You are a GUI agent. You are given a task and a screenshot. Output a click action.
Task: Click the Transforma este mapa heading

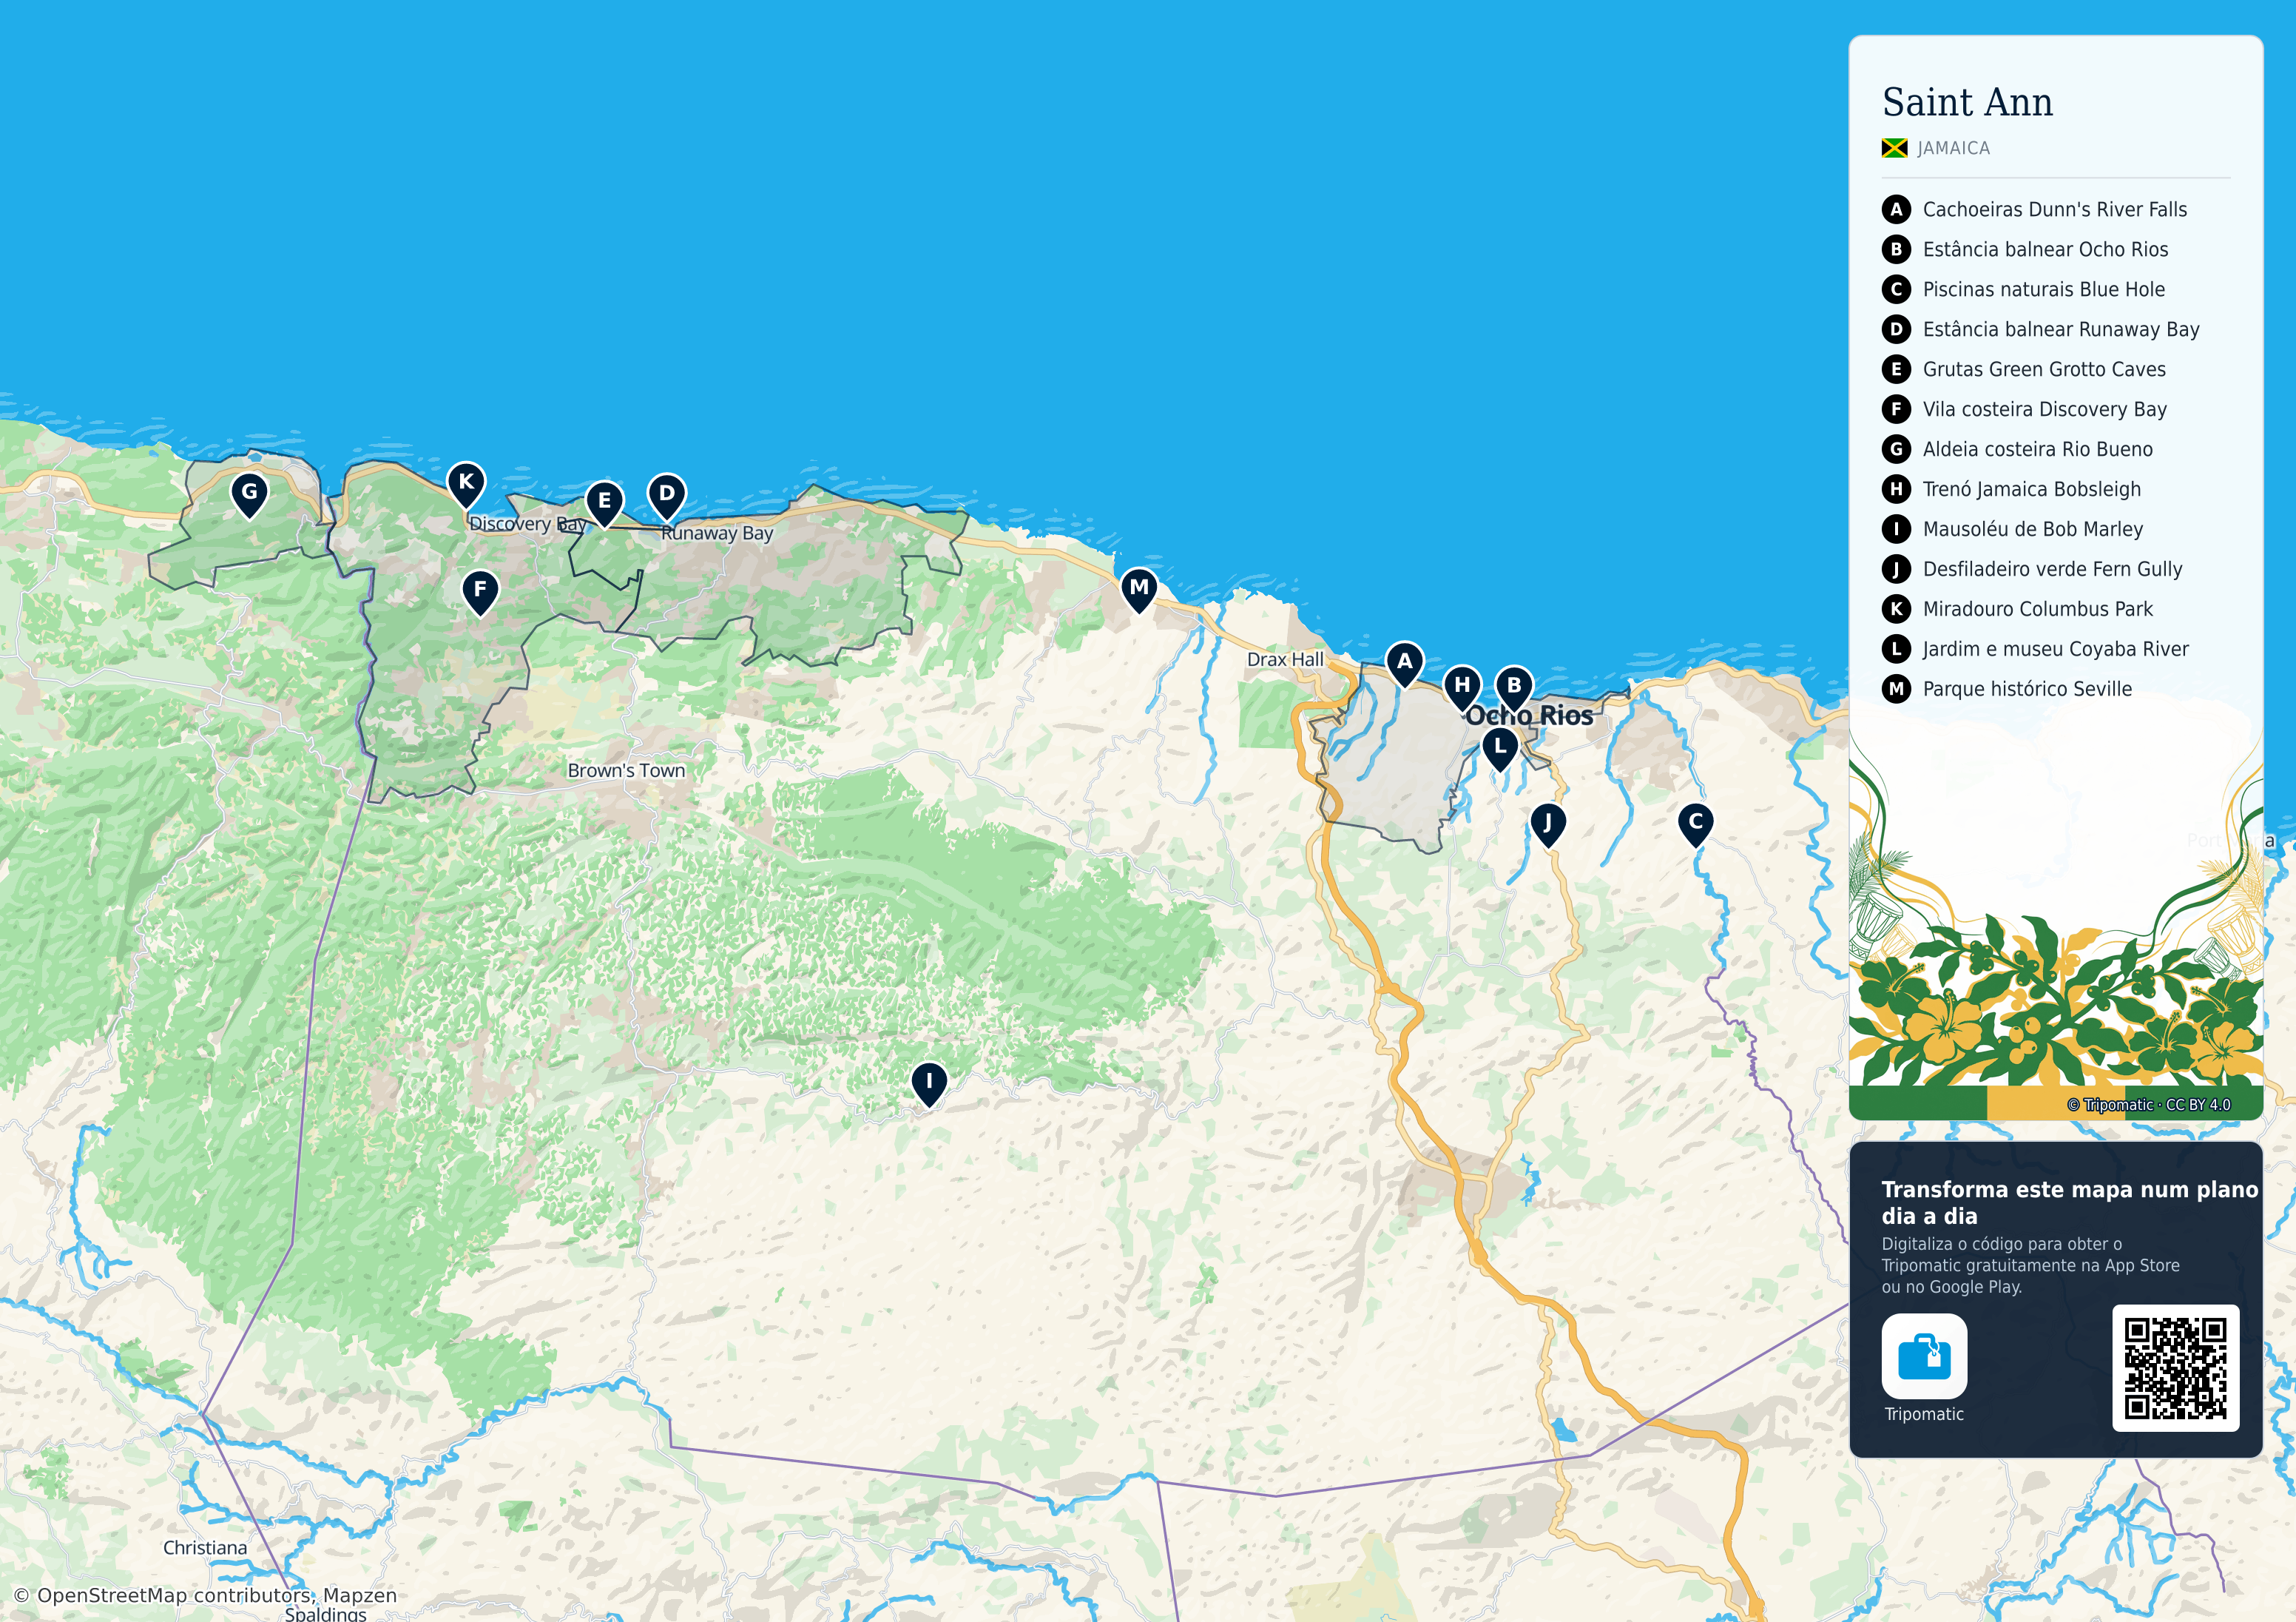click(2070, 1202)
